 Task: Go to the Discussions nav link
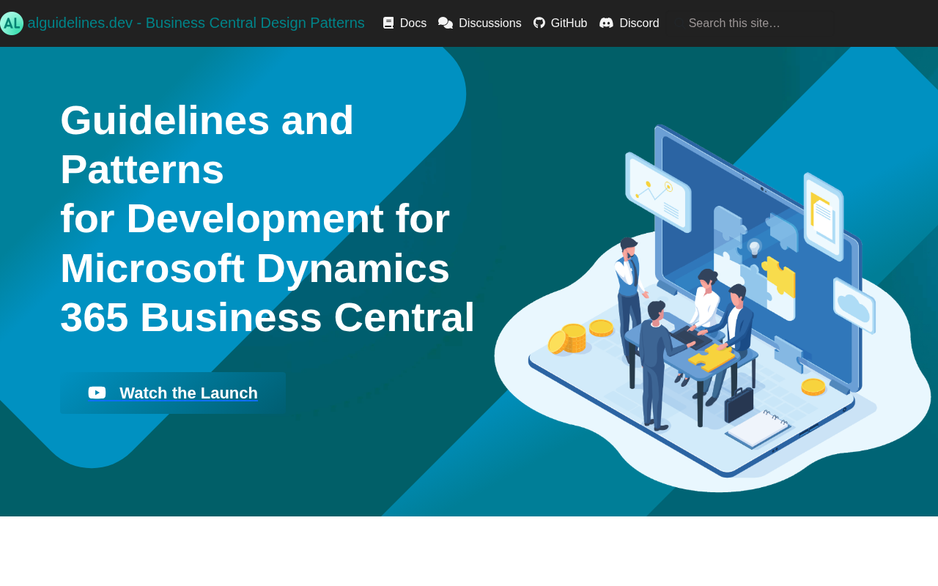(490, 23)
